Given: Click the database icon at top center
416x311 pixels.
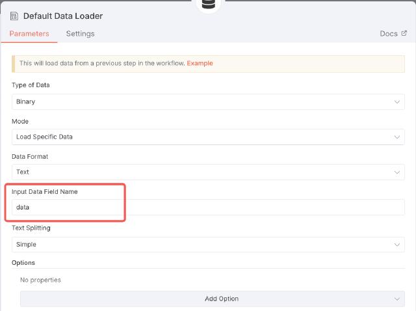Looking at the screenshot, I should pos(208,4).
